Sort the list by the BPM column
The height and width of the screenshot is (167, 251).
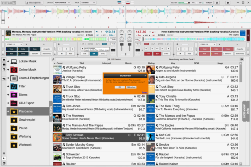coord(196,63)
